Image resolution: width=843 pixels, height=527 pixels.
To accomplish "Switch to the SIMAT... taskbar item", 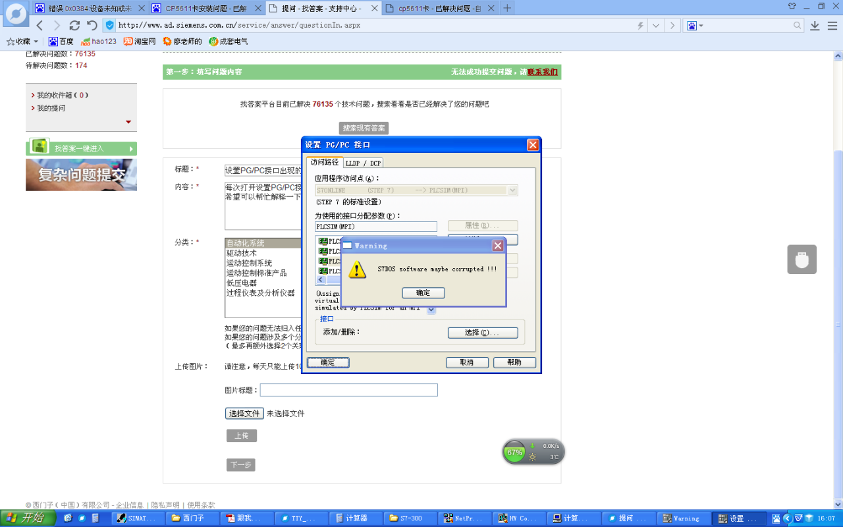I will pyautogui.click(x=138, y=518).
